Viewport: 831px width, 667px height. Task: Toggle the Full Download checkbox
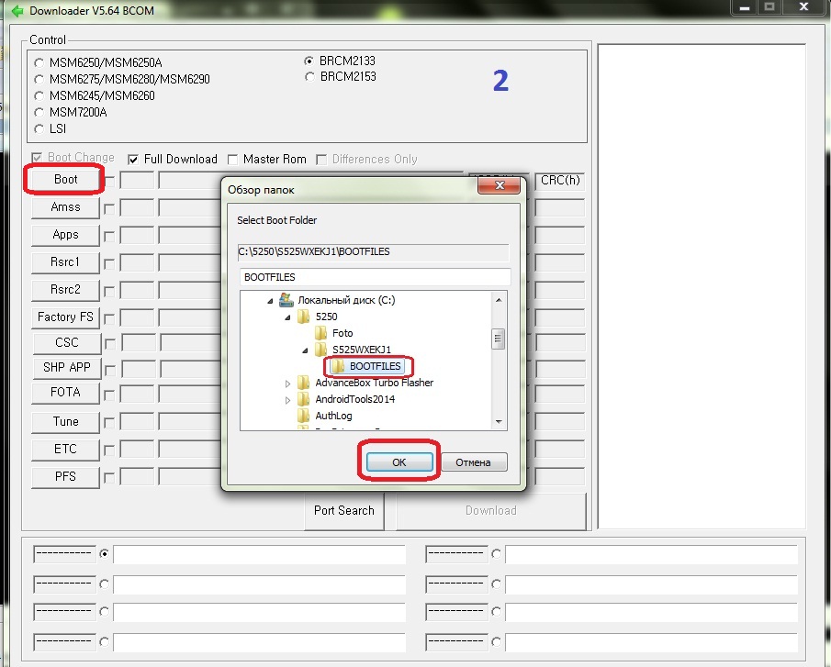coord(134,159)
